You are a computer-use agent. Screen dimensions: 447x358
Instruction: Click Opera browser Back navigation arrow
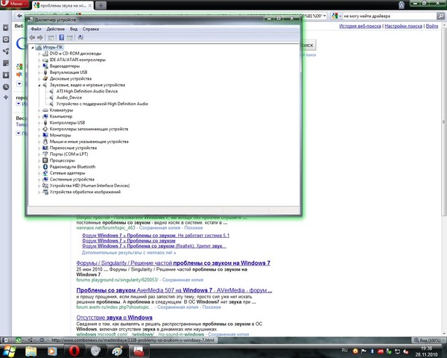(19, 16)
